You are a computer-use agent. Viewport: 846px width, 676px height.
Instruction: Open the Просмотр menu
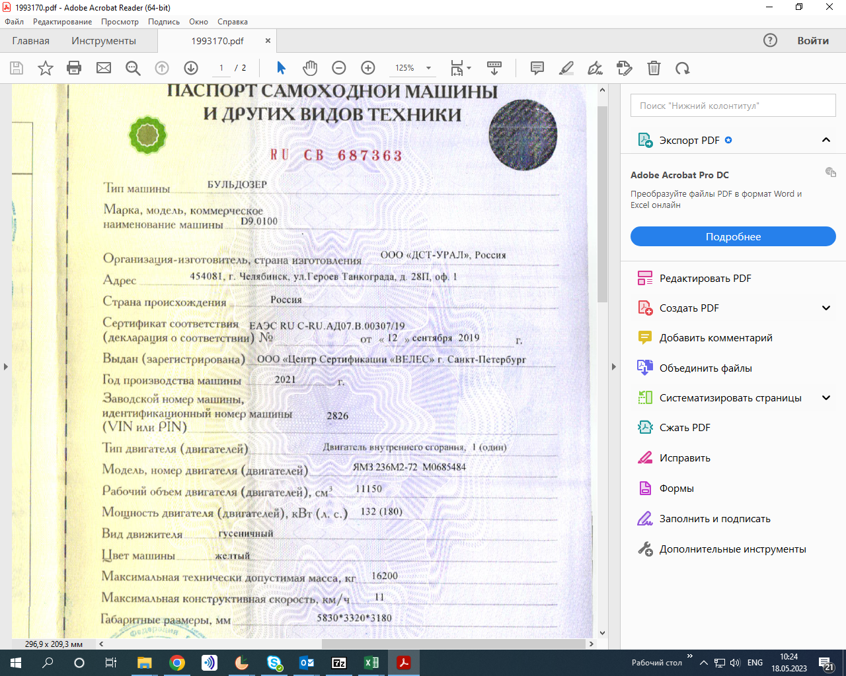click(x=120, y=22)
